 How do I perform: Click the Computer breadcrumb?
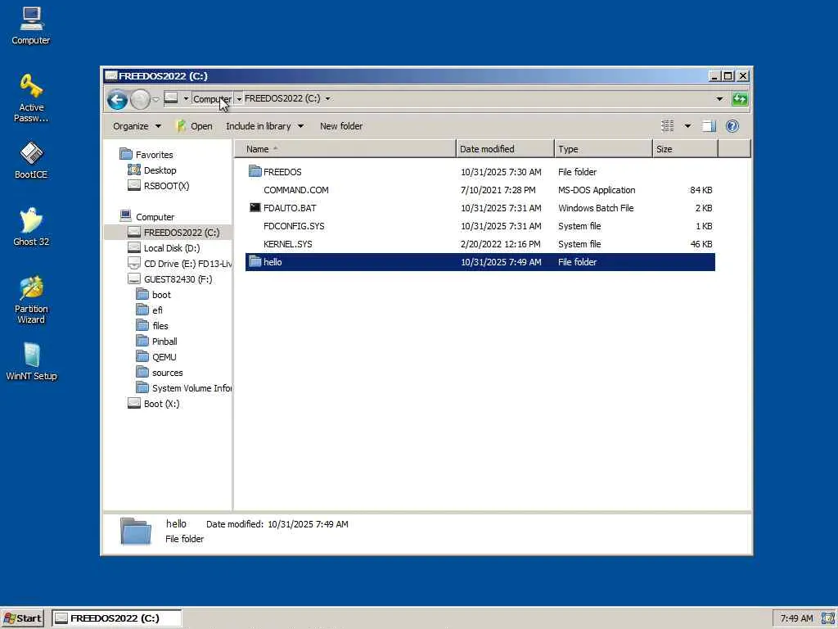point(212,98)
